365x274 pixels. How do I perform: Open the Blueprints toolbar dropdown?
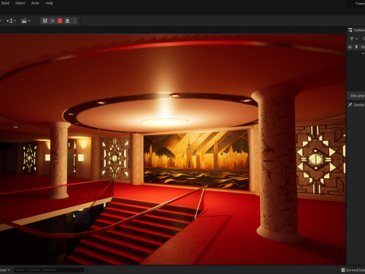[x=11, y=21]
